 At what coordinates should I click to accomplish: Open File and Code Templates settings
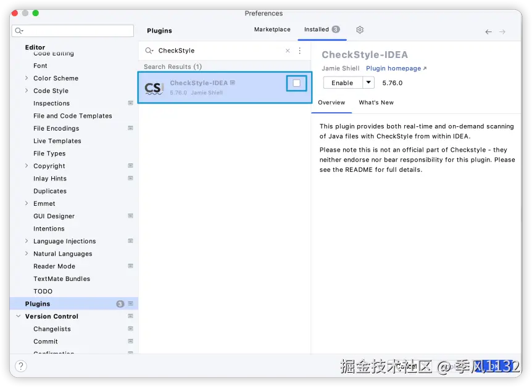pyautogui.click(x=73, y=116)
